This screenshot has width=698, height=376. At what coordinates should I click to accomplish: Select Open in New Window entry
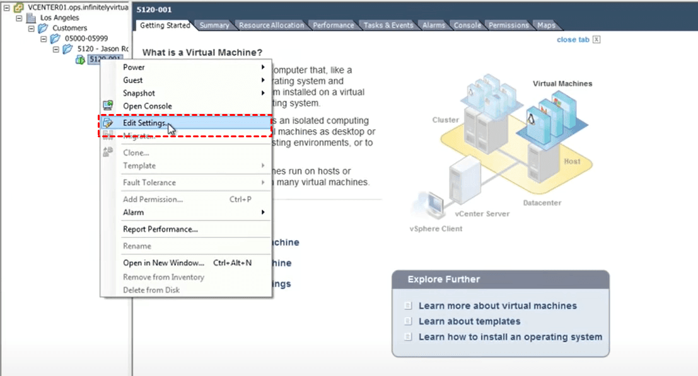pos(186,263)
